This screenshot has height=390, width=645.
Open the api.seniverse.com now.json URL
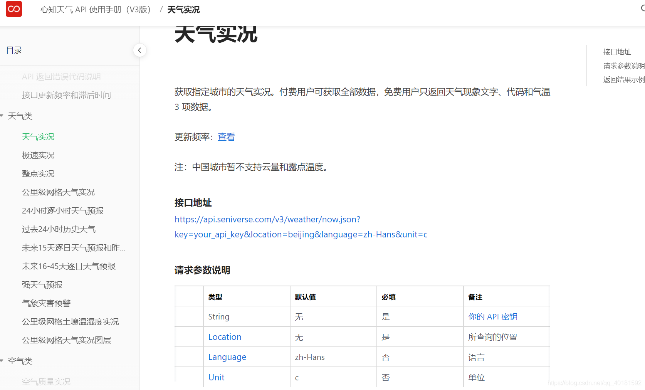pos(301,227)
